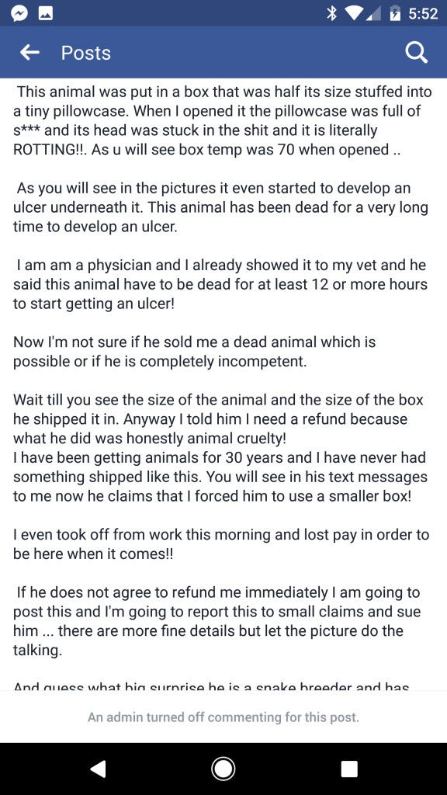The height and width of the screenshot is (795, 447).
Task: Tap the cellular signal strength icon
Action: click(375, 14)
